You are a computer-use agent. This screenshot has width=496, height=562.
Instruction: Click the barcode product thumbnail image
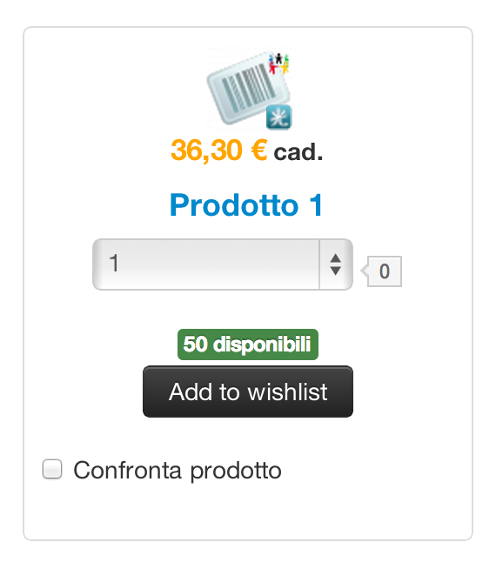249,90
